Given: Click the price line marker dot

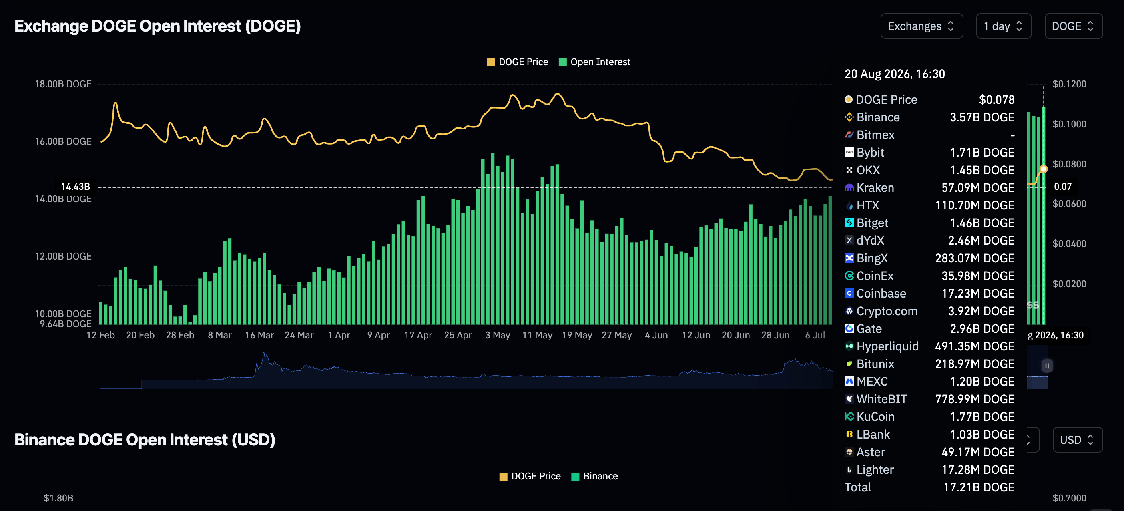Looking at the screenshot, I should tap(1043, 169).
